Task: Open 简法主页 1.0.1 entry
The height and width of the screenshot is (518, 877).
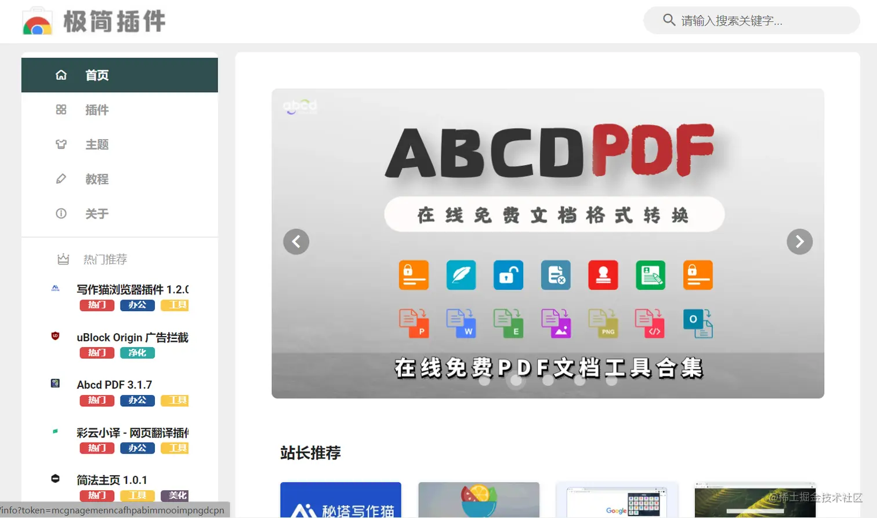Action: click(x=112, y=480)
